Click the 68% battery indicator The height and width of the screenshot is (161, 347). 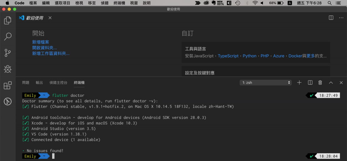[276, 3]
